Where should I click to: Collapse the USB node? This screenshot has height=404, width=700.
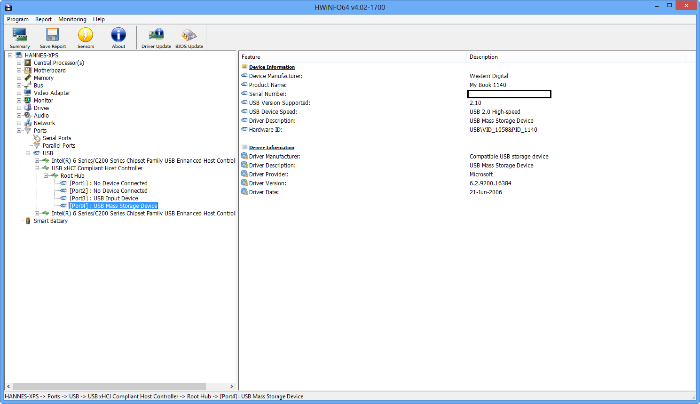[28, 153]
